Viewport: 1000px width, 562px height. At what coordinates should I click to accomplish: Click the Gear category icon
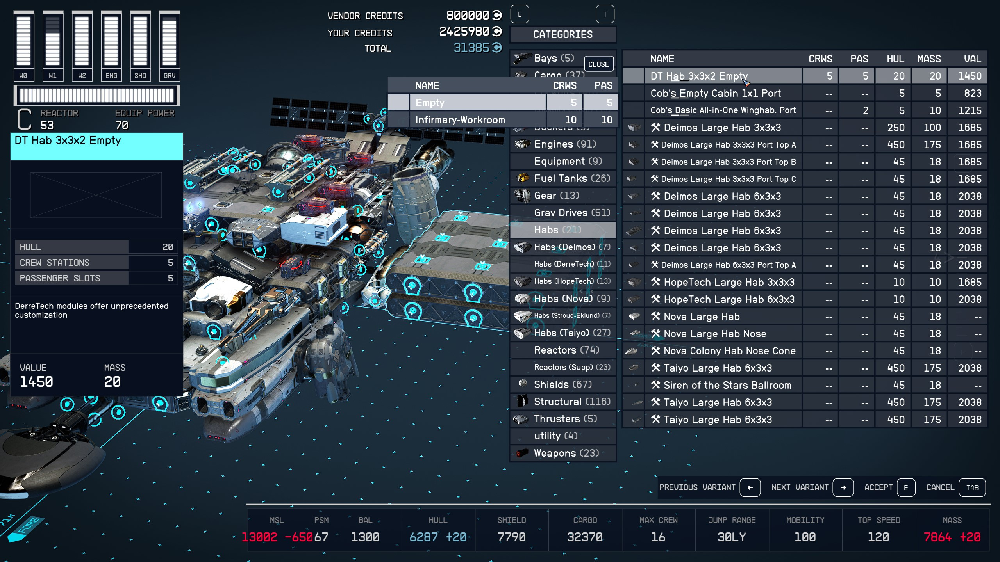tap(522, 196)
